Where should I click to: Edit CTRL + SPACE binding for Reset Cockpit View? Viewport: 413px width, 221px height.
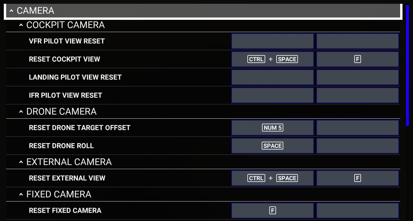coord(273,59)
